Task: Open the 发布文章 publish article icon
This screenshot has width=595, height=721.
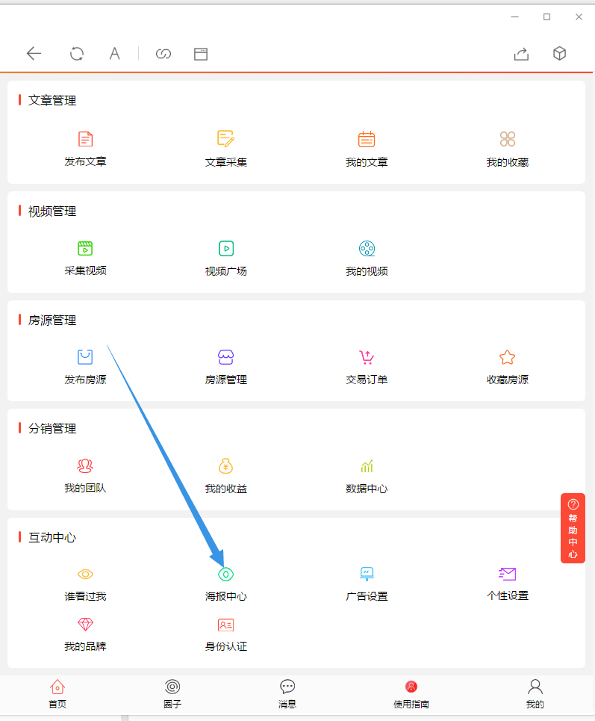Action: (85, 140)
